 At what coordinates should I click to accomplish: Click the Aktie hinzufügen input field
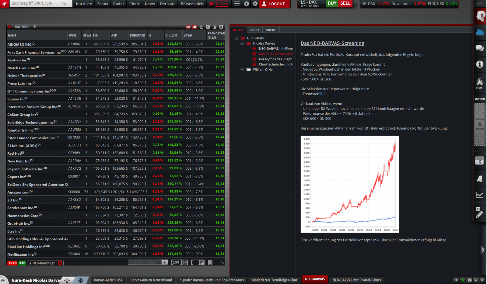pos(145,262)
